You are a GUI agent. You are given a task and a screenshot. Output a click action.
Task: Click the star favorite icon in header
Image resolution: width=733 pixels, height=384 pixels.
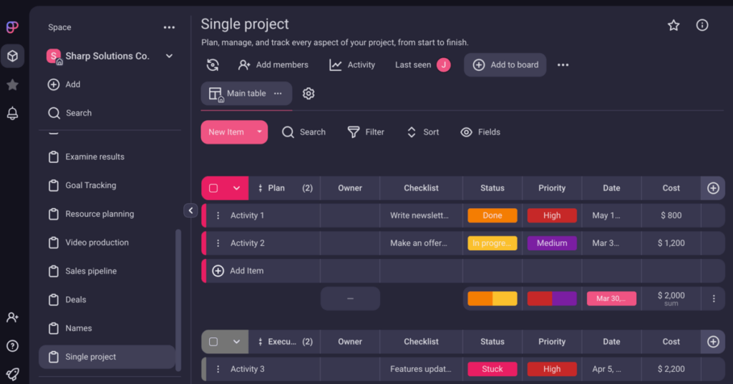(x=673, y=25)
